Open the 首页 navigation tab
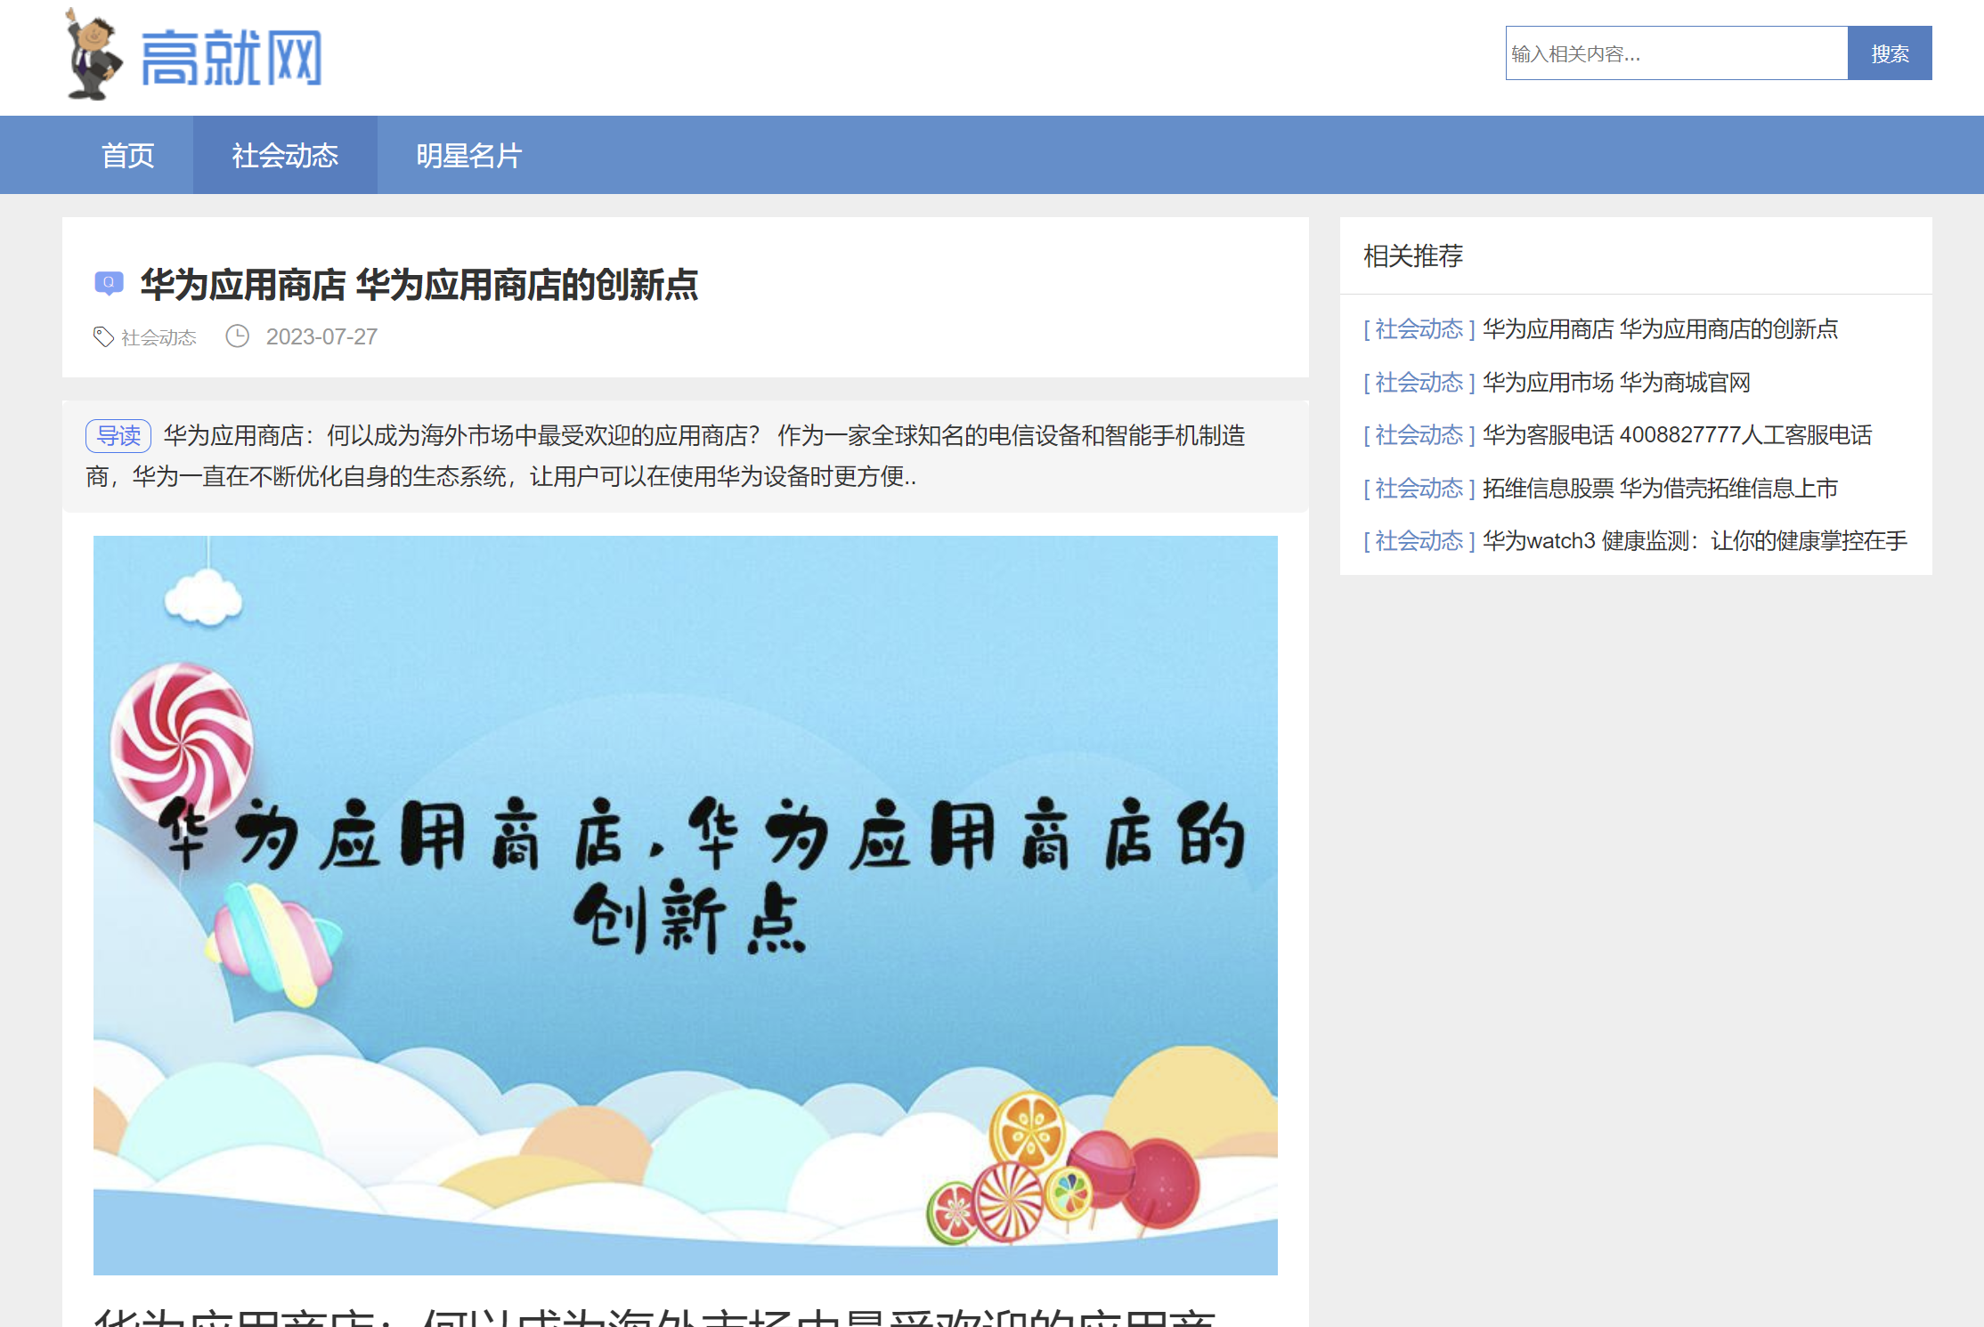The width and height of the screenshot is (1984, 1327). 127,156
